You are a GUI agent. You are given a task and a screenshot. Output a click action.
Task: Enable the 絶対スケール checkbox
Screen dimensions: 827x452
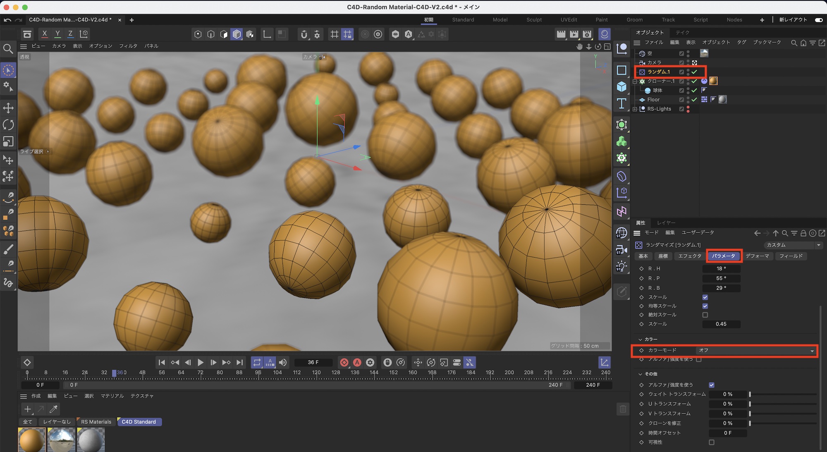pyautogui.click(x=705, y=315)
